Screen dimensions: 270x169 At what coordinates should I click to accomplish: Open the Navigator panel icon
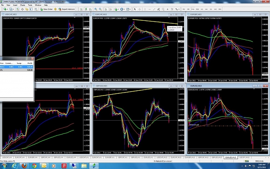point(27,9)
